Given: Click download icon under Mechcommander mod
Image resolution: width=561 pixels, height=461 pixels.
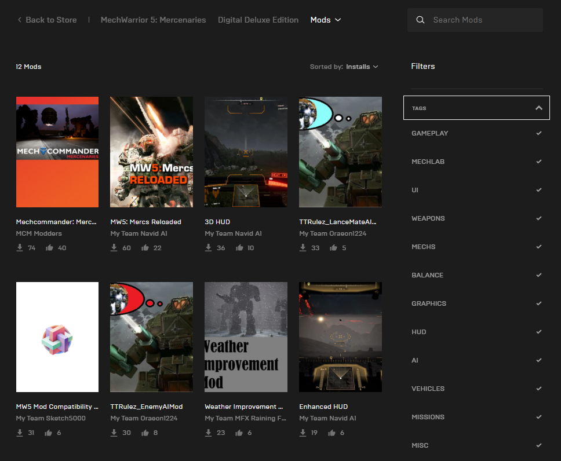Looking at the screenshot, I should [20, 248].
